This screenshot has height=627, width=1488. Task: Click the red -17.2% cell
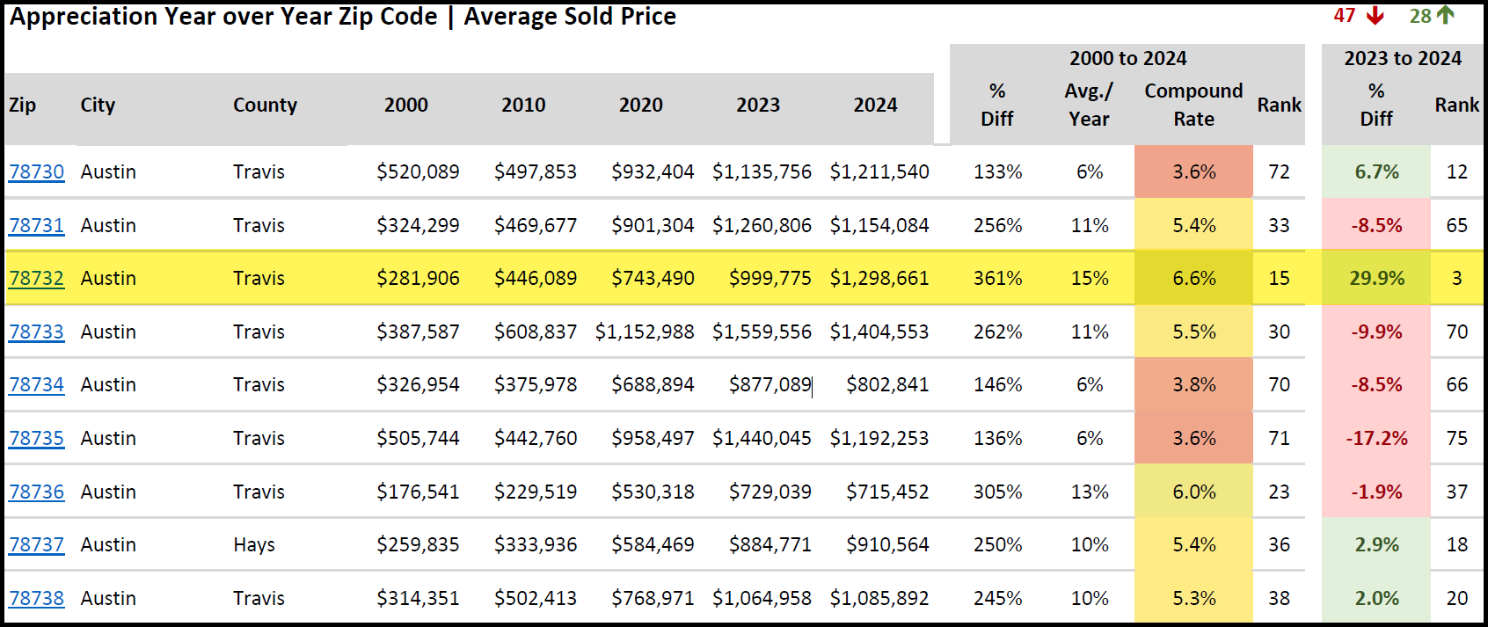(x=1376, y=438)
